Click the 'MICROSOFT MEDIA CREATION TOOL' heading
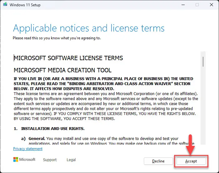 [x=63, y=70]
